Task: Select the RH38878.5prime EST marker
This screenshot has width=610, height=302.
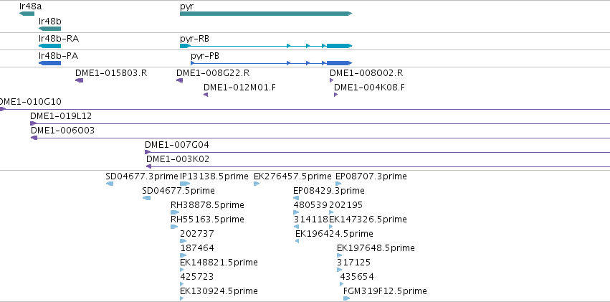Action: [175, 212]
